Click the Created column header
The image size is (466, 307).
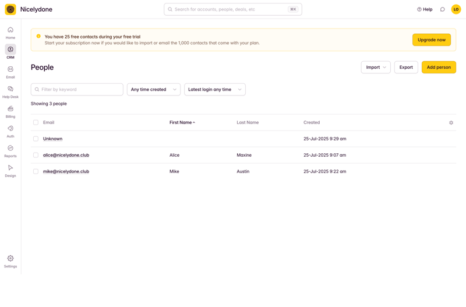click(x=312, y=122)
